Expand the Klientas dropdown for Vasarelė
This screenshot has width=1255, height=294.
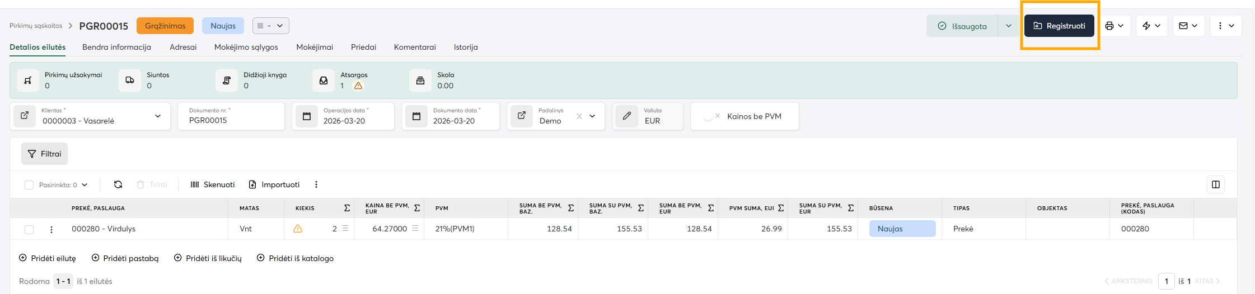(x=158, y=116)
